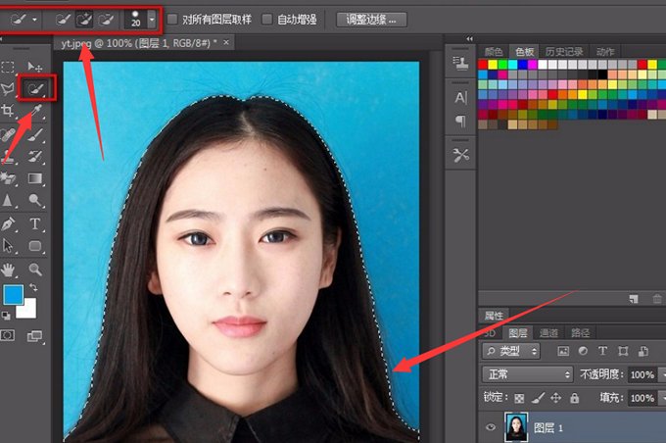Select the 图层 1 layer thumbnail
The width and height of the screenshot is (666, 443).
[x=516, y=427]
